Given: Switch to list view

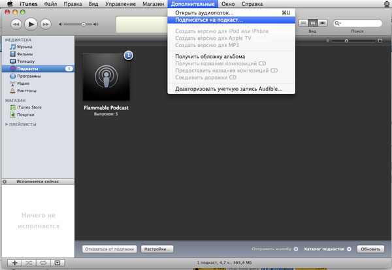Looking at the screenshot, I should [x=303, y=23].
